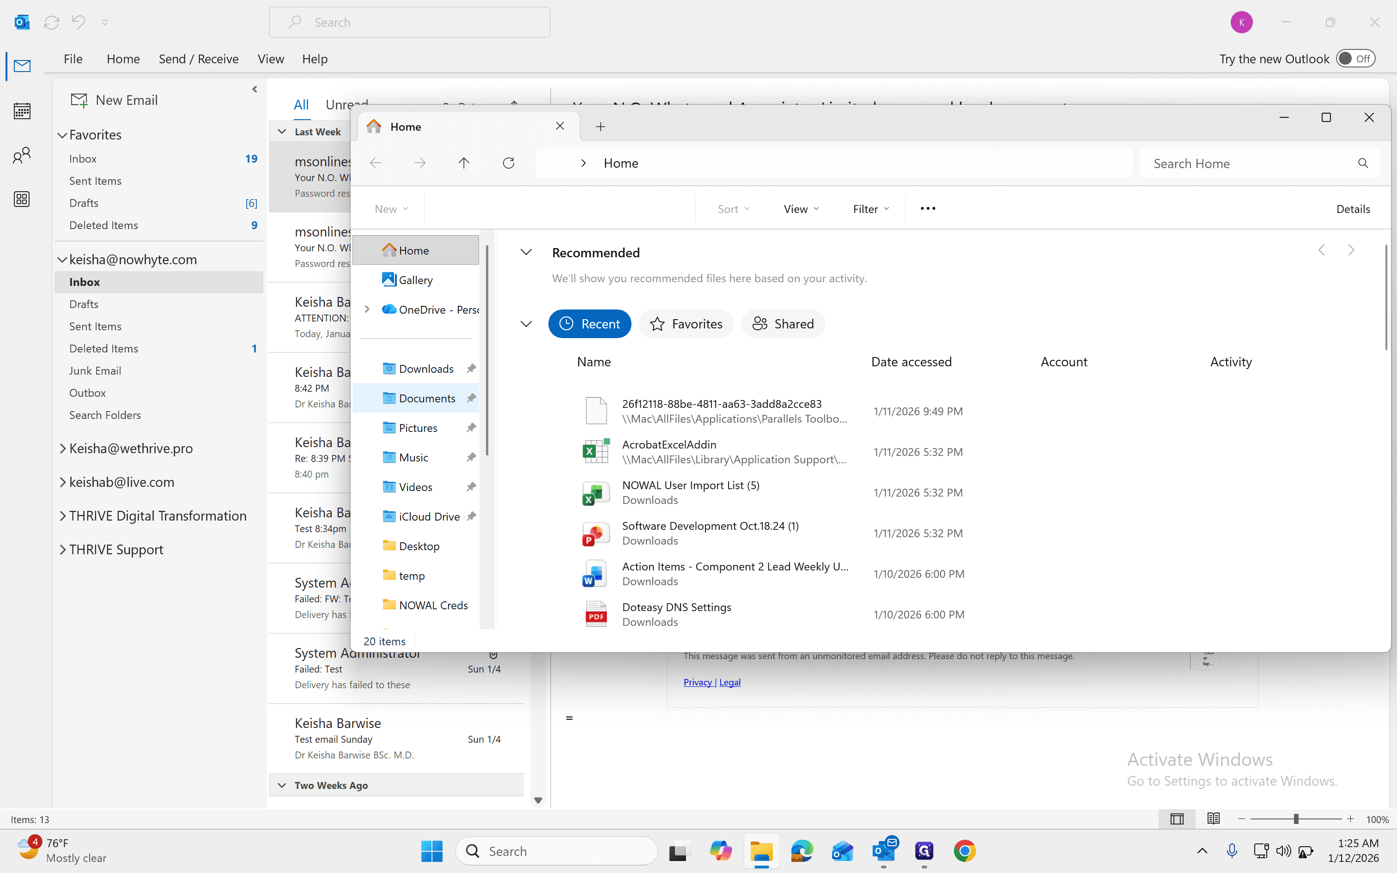The width and height of the screenshot is (1397, 873).
Task: Click the New Email button
Action: [x=114, y=100]
